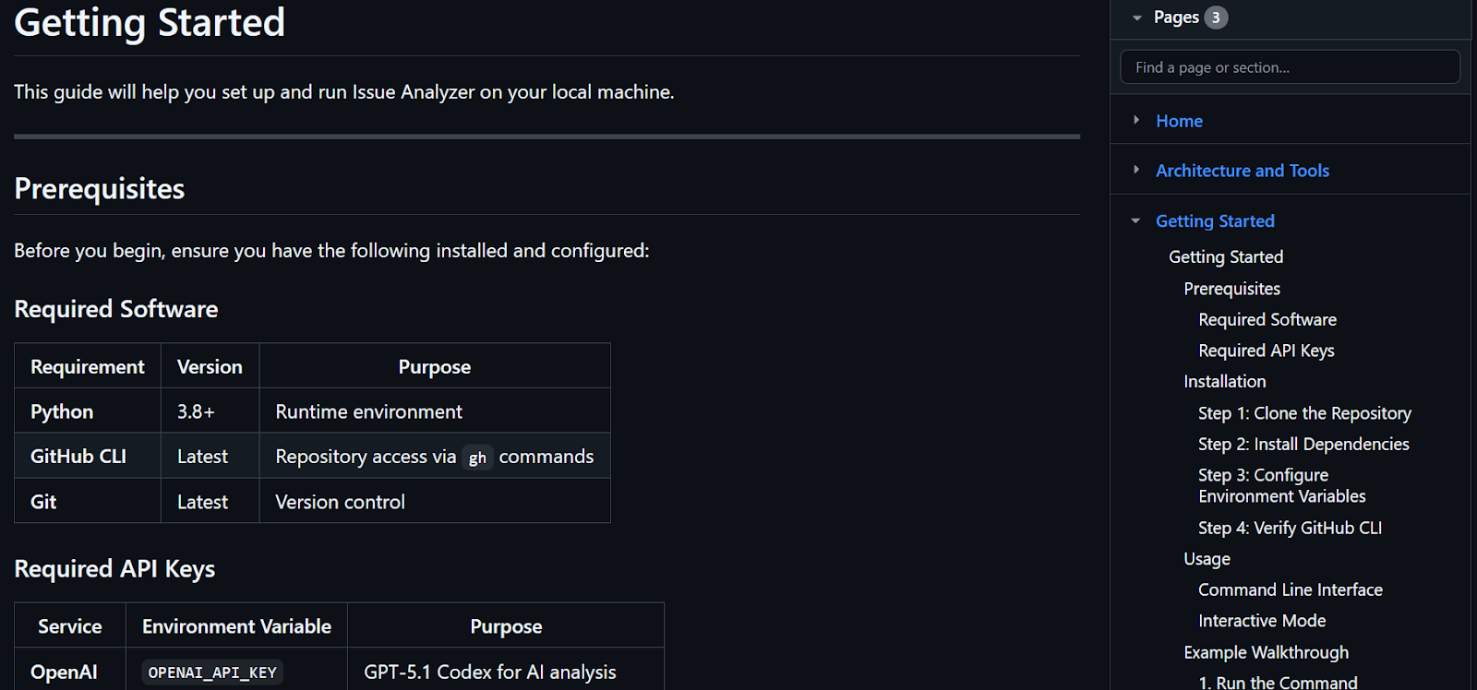Image resolution: width=1477 pixels, height=690 pixels.
Task: Collapse the Getting Started page tree
Action: (x=1137, y=220)
